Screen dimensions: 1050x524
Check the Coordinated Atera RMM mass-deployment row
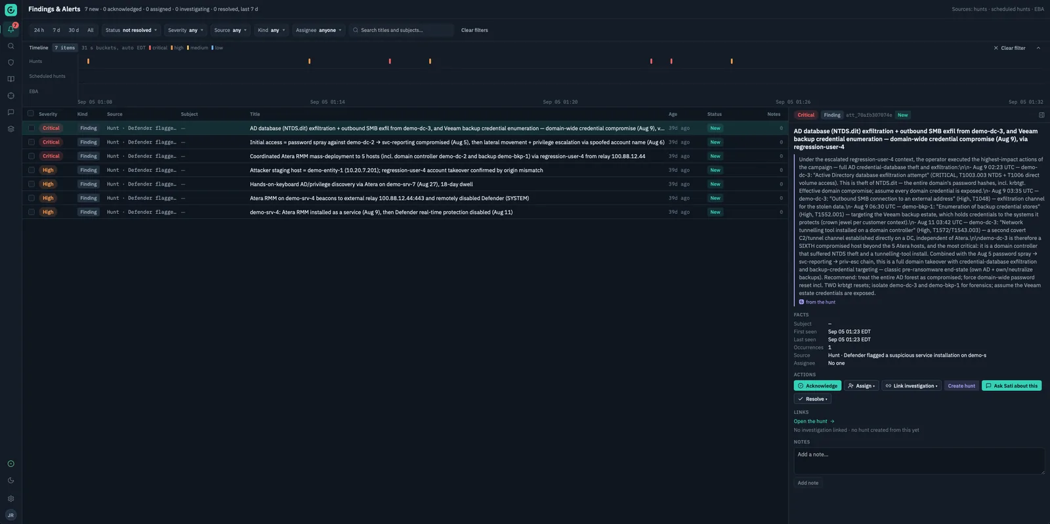tap(31, 156)
